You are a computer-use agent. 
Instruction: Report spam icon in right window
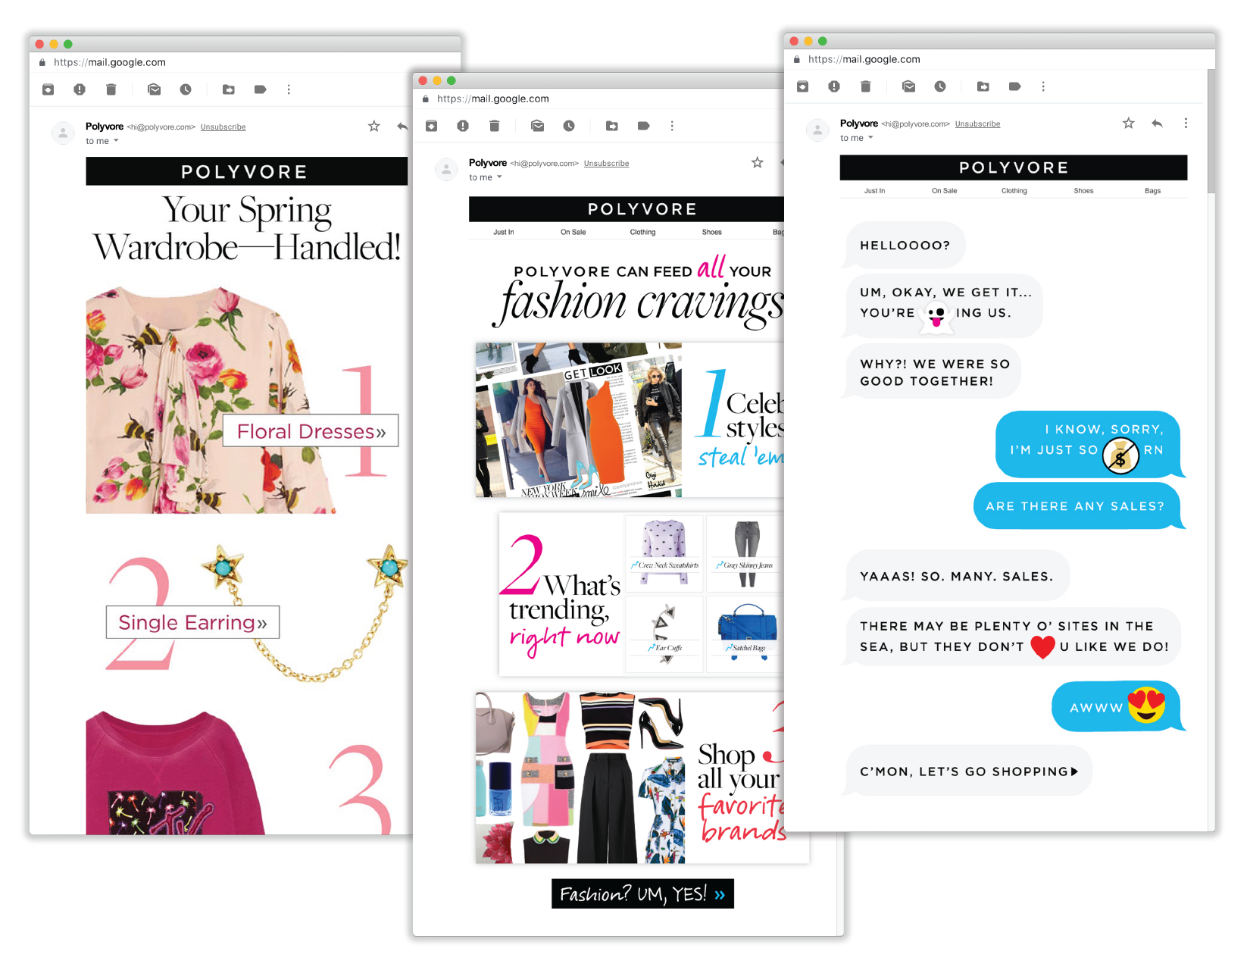pos(834,86)
